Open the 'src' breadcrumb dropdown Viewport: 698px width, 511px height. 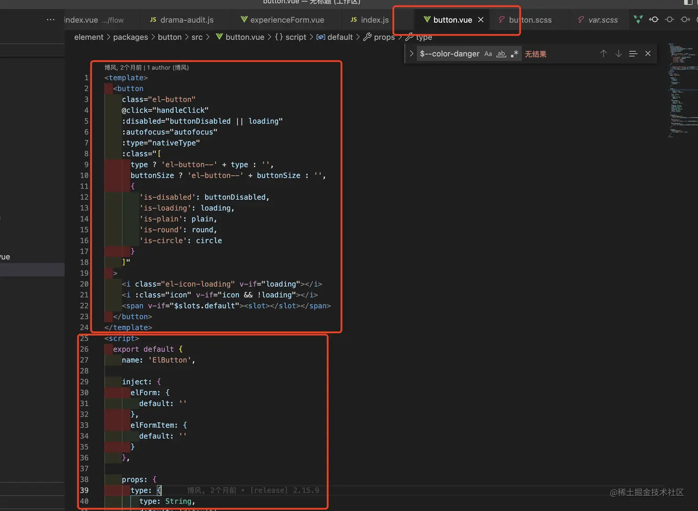[197, 37]
